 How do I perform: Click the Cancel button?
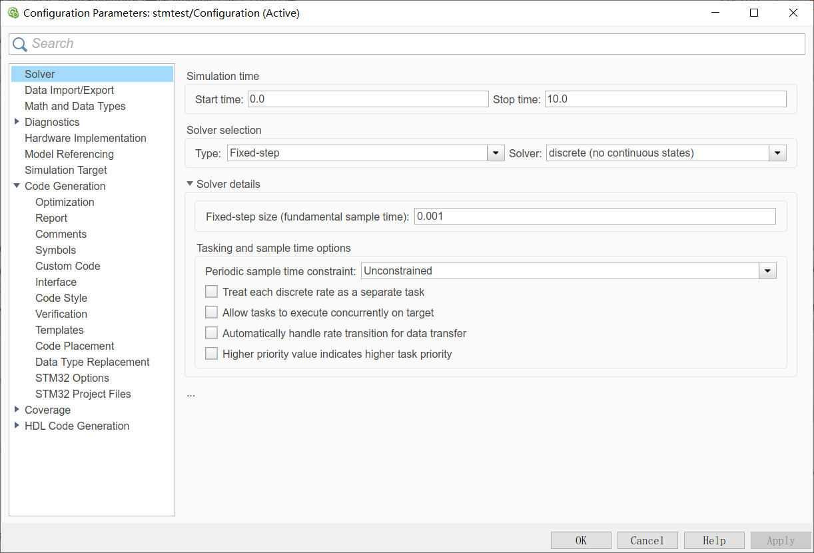[x=647, y=540]
